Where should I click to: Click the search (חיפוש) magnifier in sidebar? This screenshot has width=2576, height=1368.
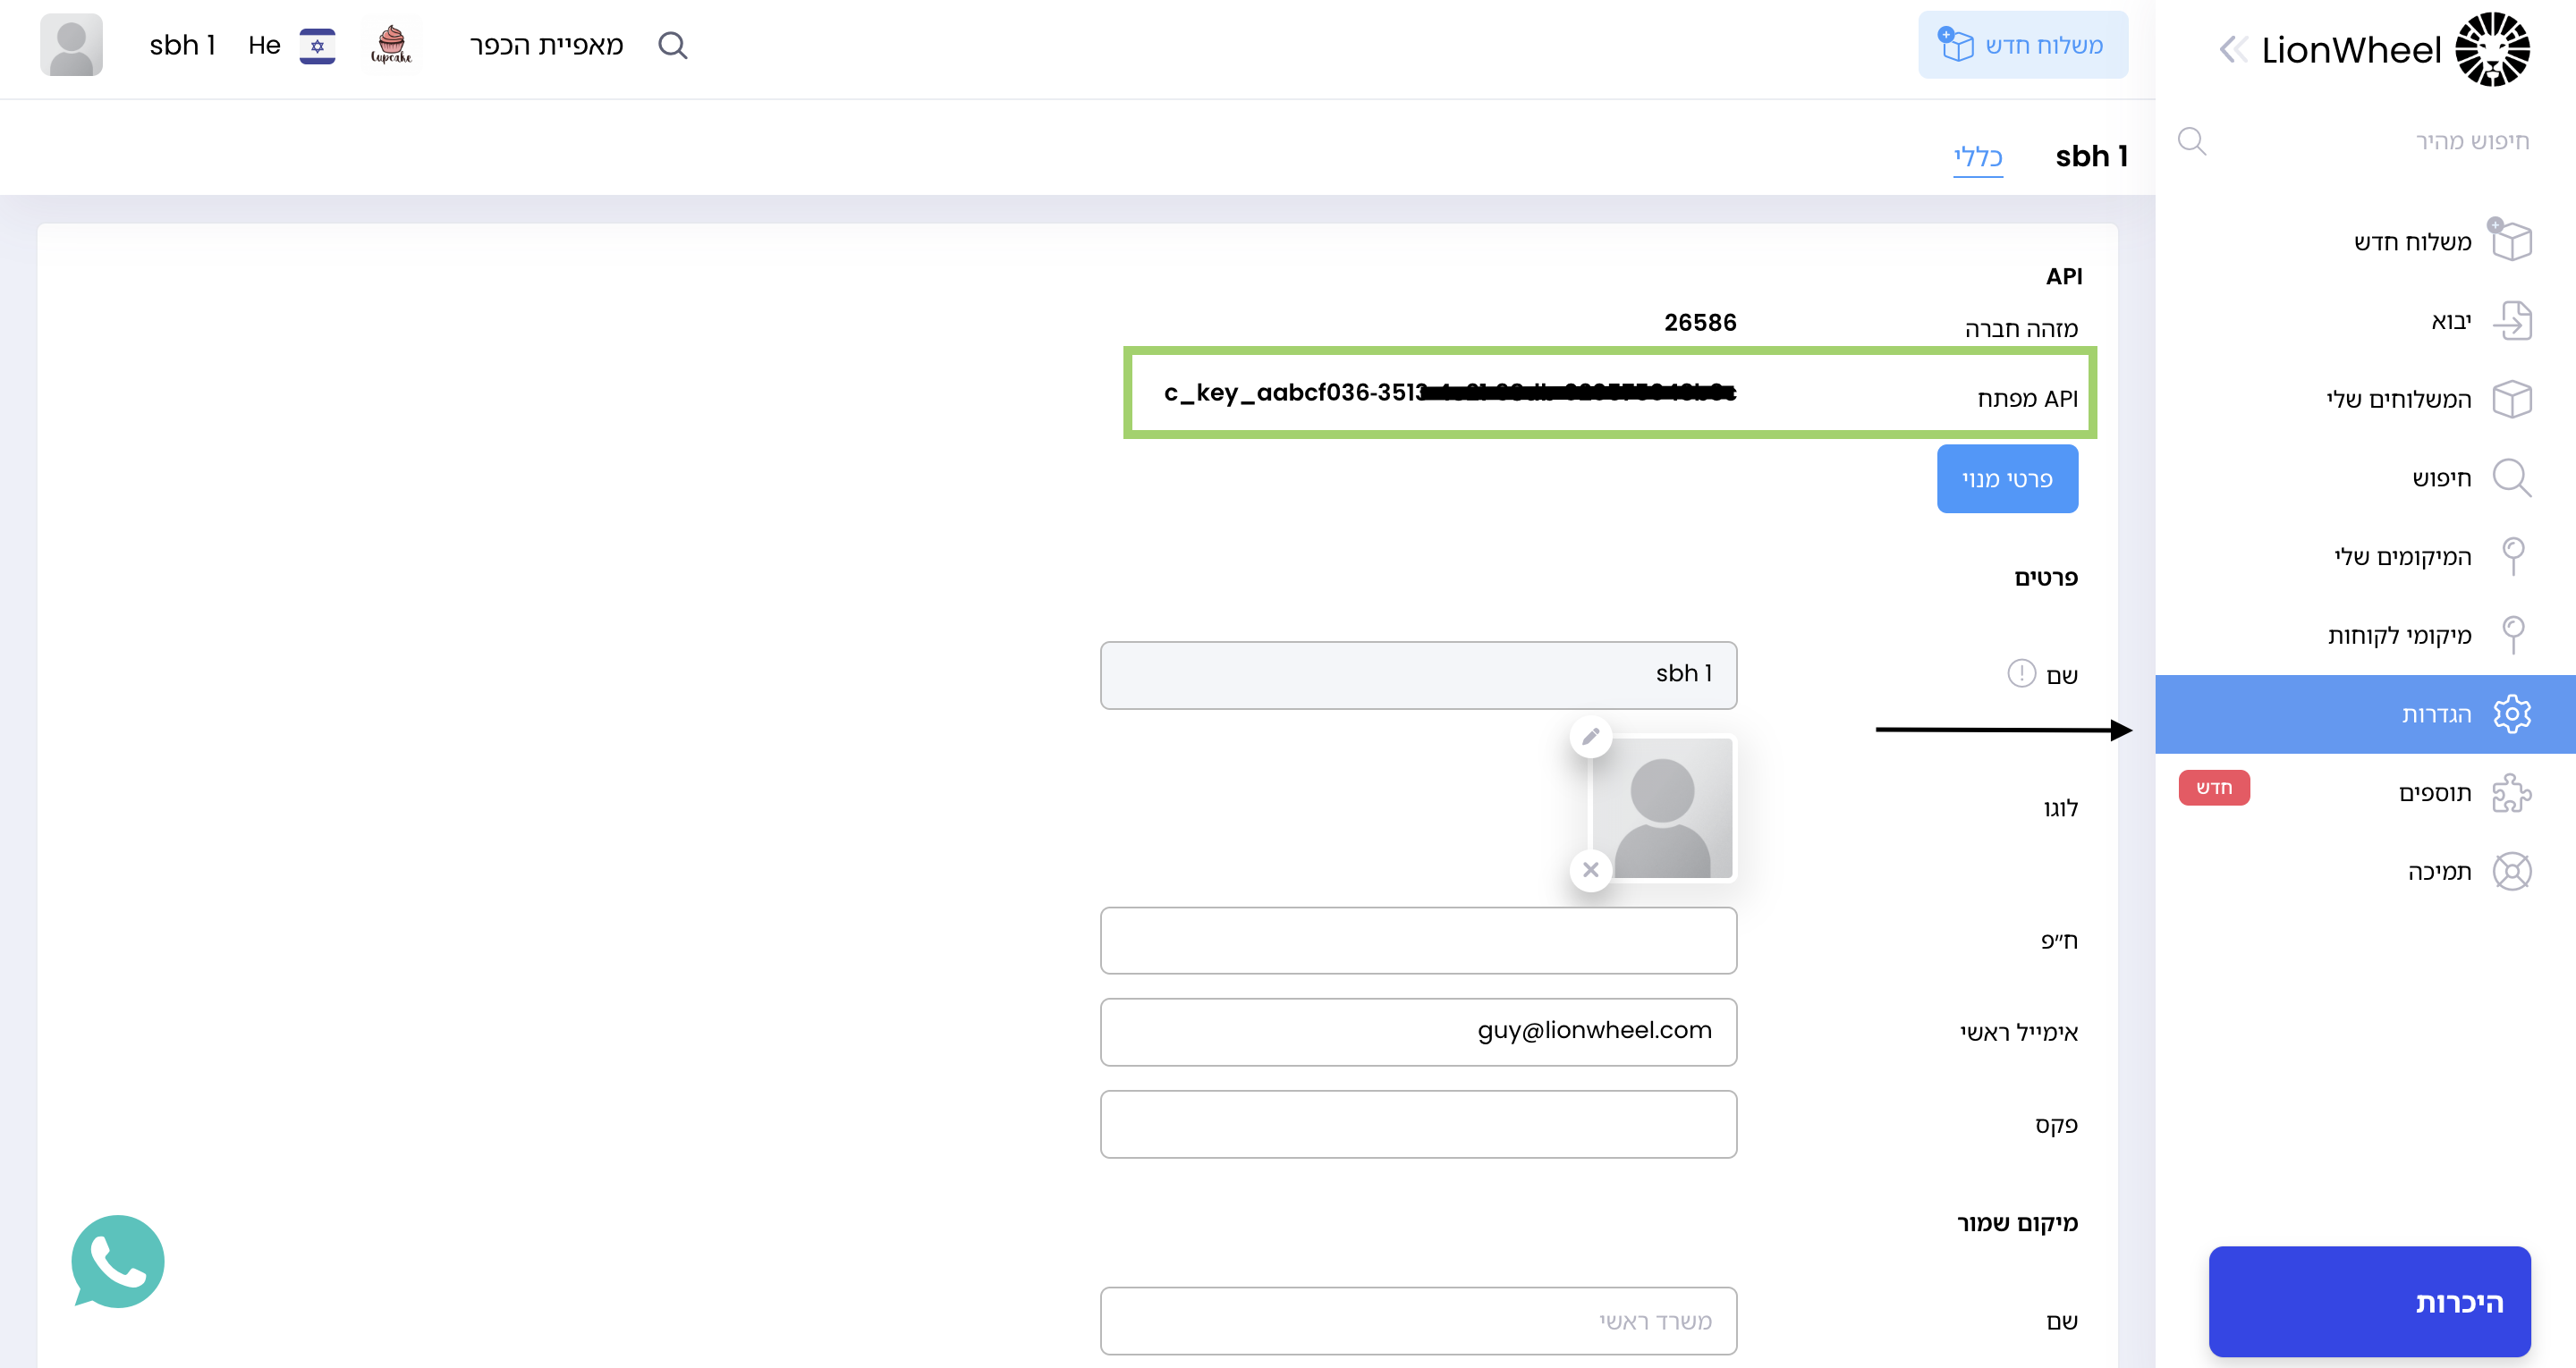[x=2511, y=478]
